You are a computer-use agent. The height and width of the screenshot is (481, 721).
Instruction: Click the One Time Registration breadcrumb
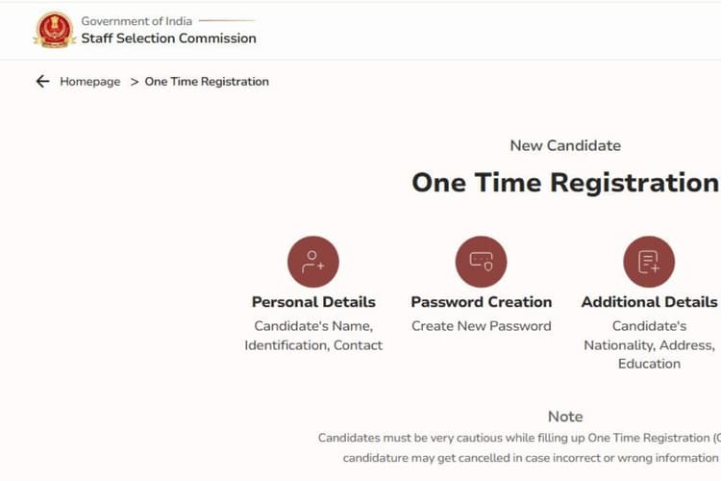[207, 82]
